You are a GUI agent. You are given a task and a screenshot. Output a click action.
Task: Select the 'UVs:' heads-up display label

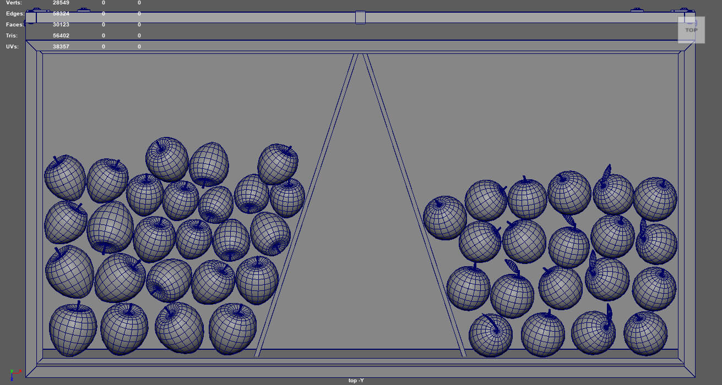[12, 47]
